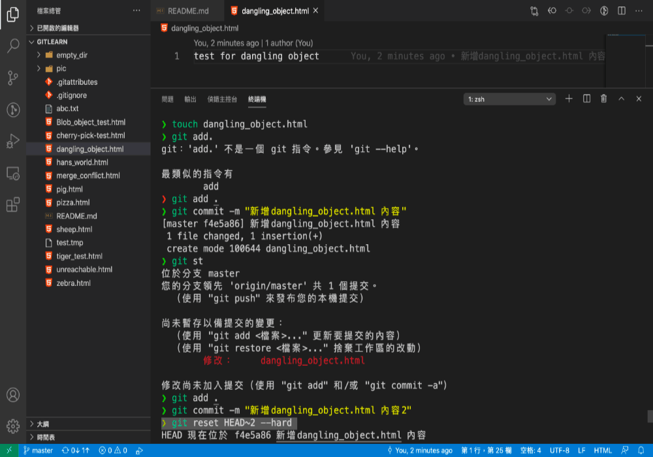Click the master branch in status bar
Image resolution: width=653 pixels, height=457 pixels.
coord(38,450)
